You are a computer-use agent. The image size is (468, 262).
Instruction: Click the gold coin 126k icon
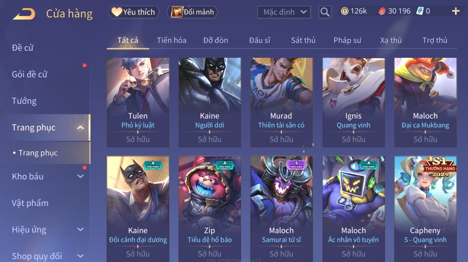pyautogui.click(x=344, y=11)
